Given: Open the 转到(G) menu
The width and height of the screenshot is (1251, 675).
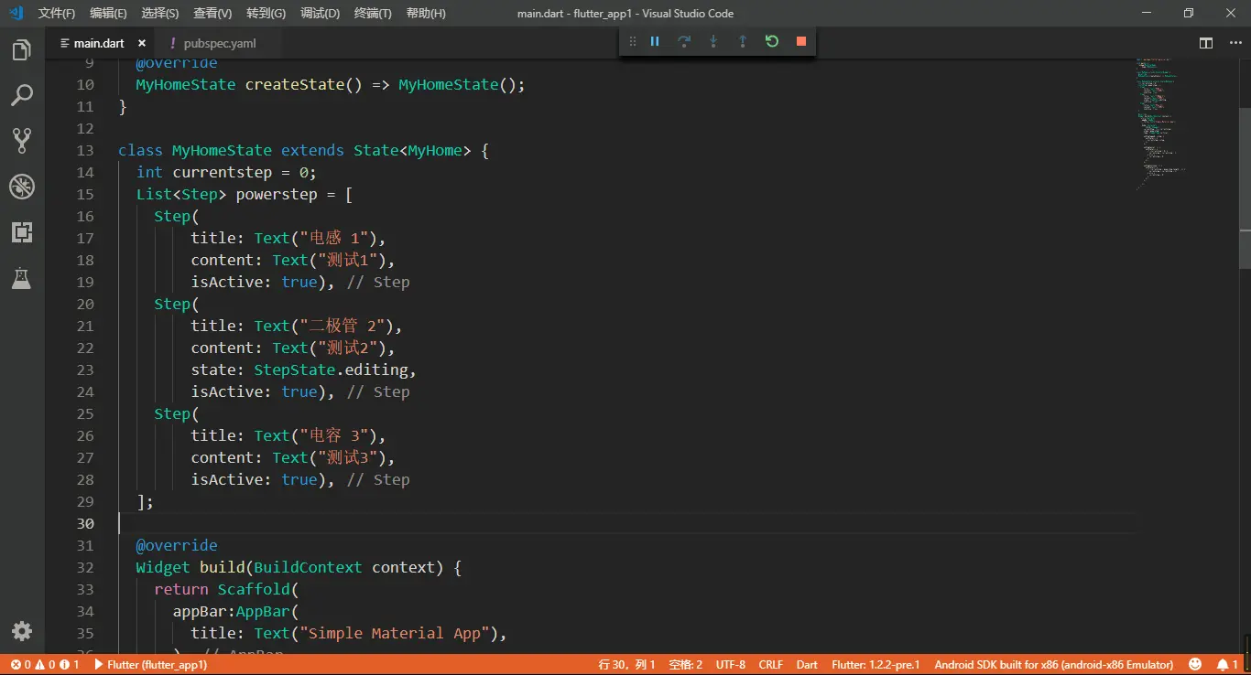Looking at the screenshot, I should coord(266,14).
